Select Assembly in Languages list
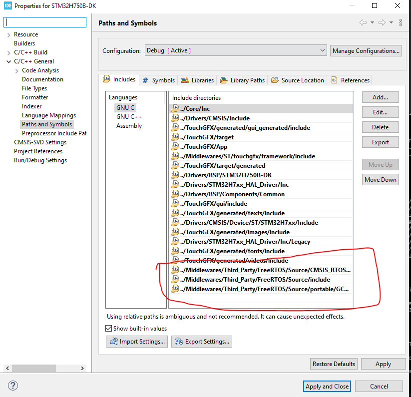This screenshot has height=397, width=411. click(129, 126)
